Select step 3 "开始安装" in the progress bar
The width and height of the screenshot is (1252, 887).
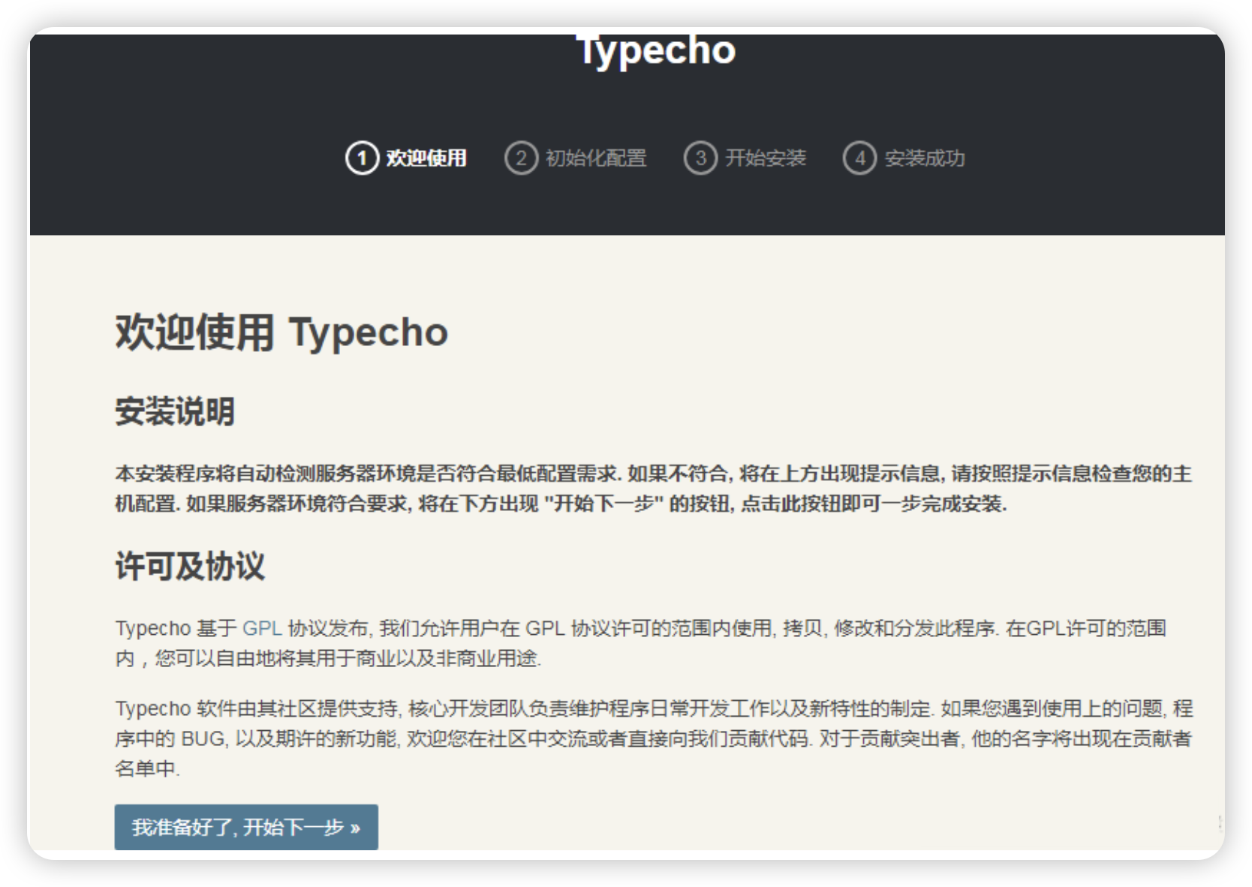click(x=745, y=158)
